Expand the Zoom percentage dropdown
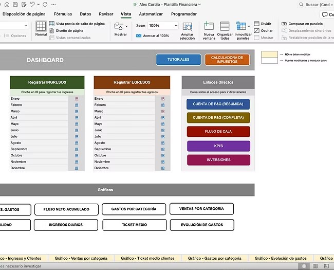This screenshot has width=334, height=270. (x=176, y=26)
